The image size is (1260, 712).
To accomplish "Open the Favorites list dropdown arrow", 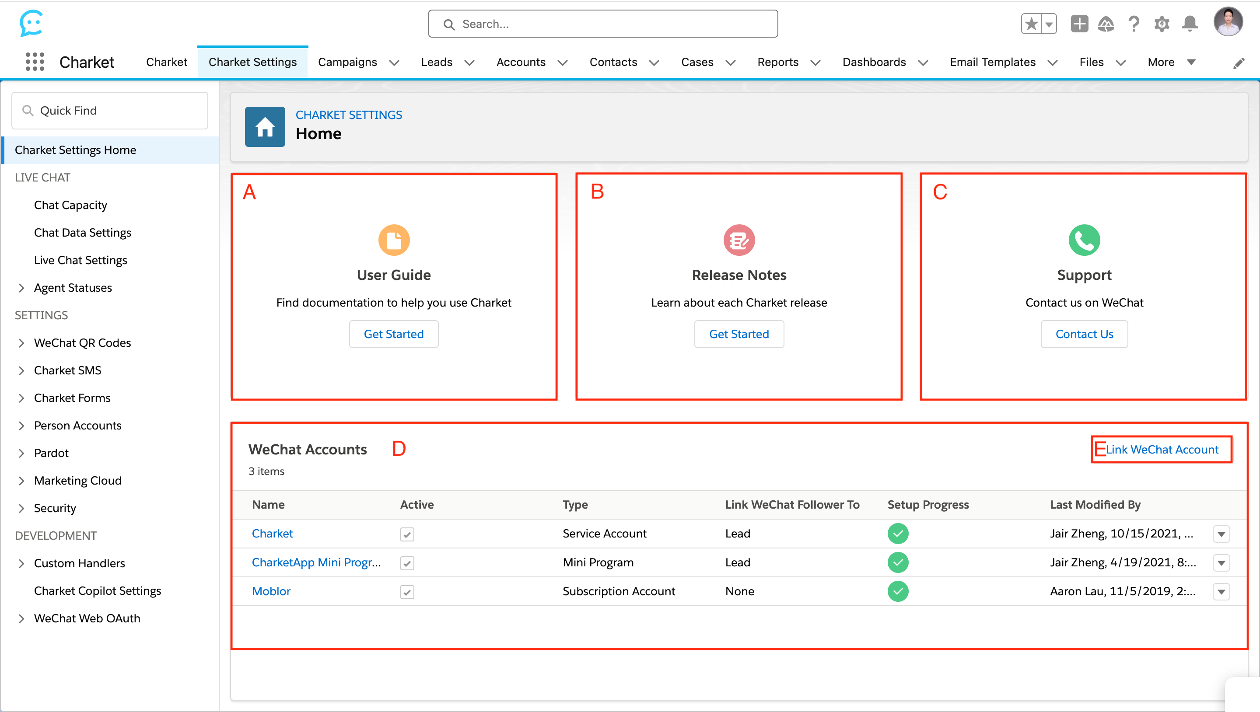I will coord(1049,24).
